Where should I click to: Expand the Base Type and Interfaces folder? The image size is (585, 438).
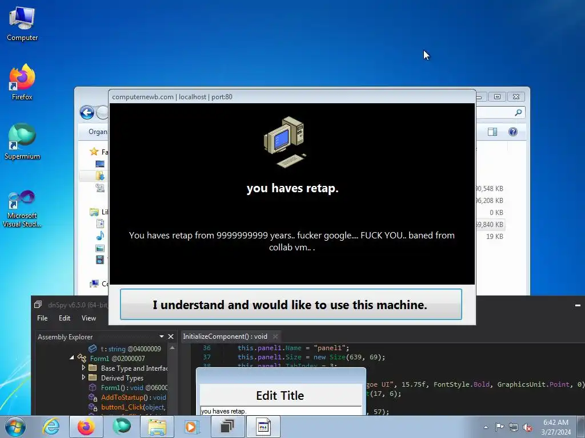click(83, 368)
